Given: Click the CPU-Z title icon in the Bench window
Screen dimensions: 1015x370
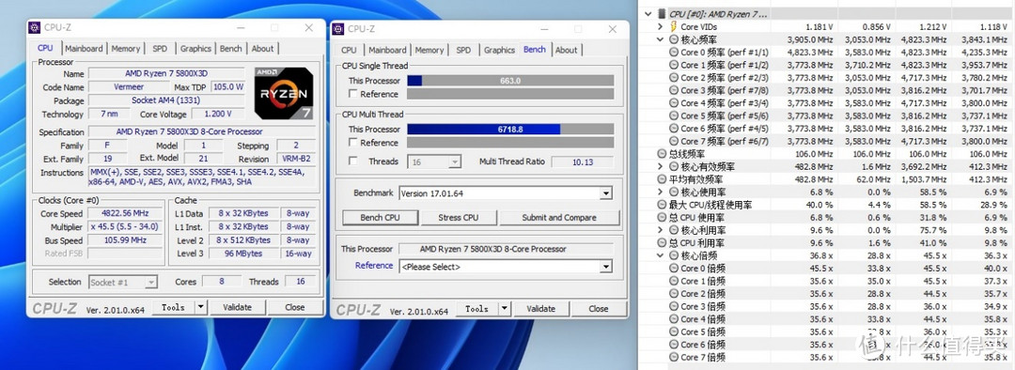Looking at the screenshot, I should point(338,29).
